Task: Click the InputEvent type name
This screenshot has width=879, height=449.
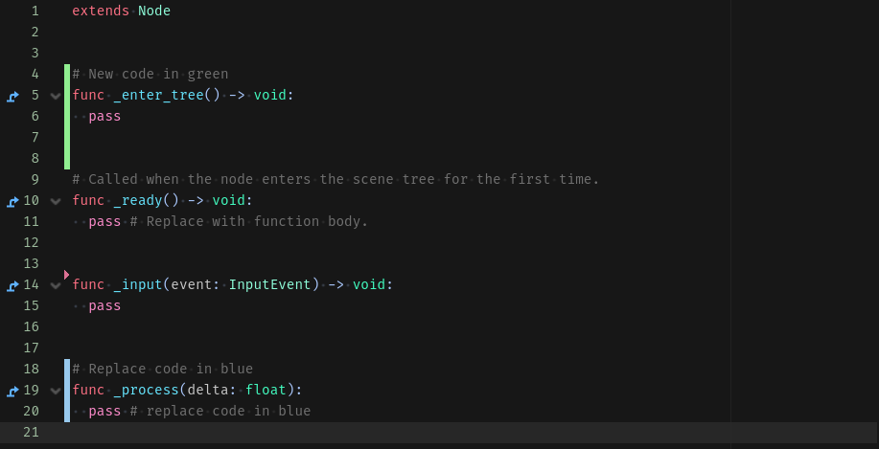Action: pos(269,284)
